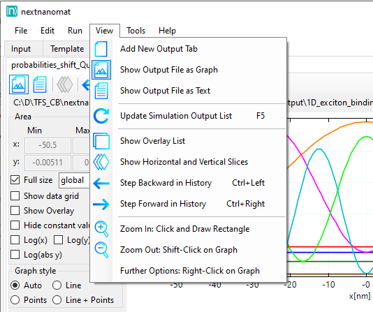373x312 pixels.
Task: Click the back arrow icon in output toolbar
Action: [86, 84]
